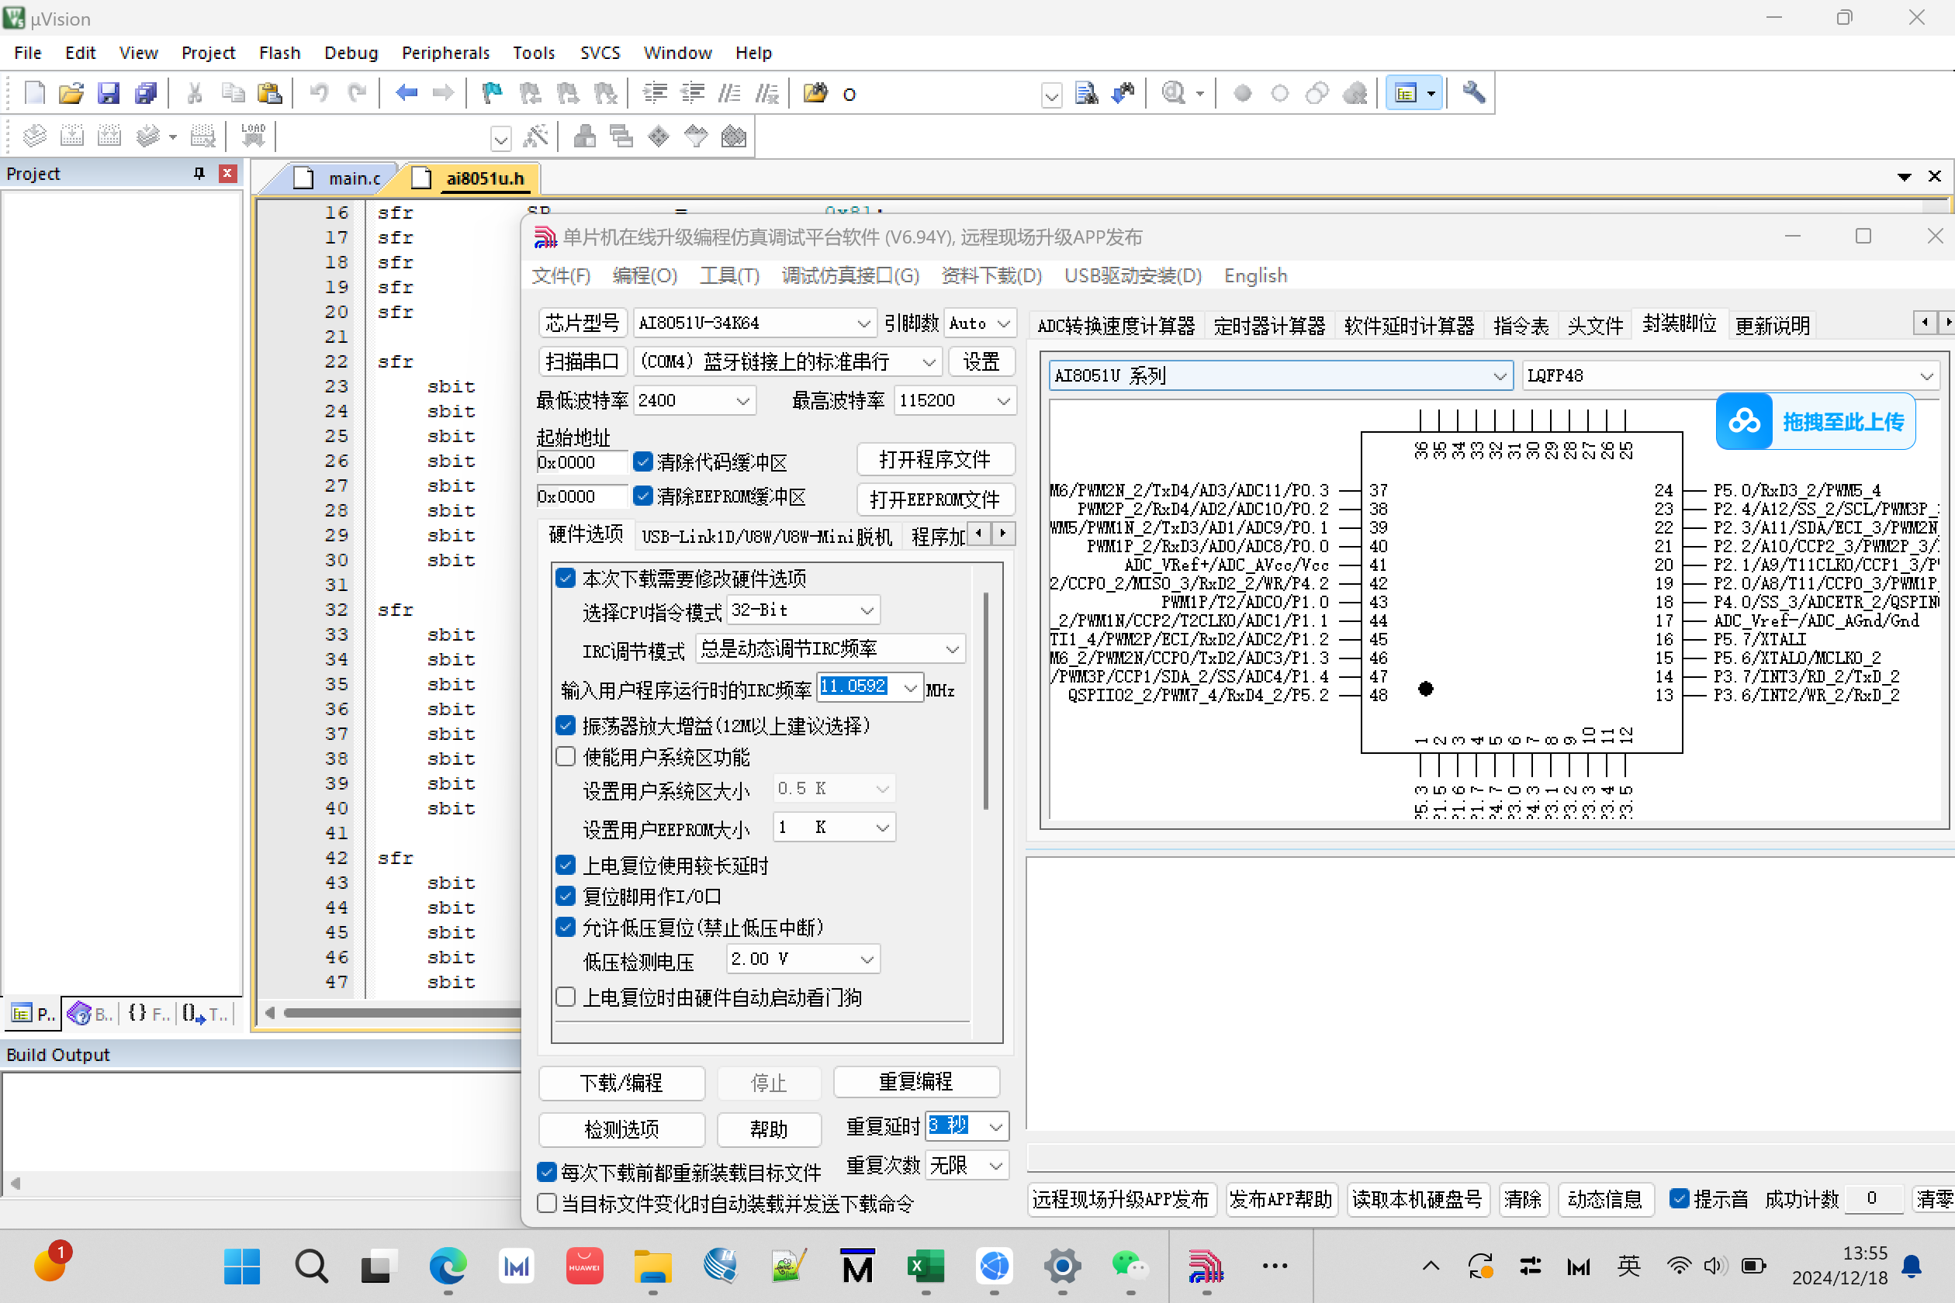The width and height of the screenshot is (1955, 1303).
Task: Click the Start Debug Session magnifier icon
Action: (x=1174, y=93)
